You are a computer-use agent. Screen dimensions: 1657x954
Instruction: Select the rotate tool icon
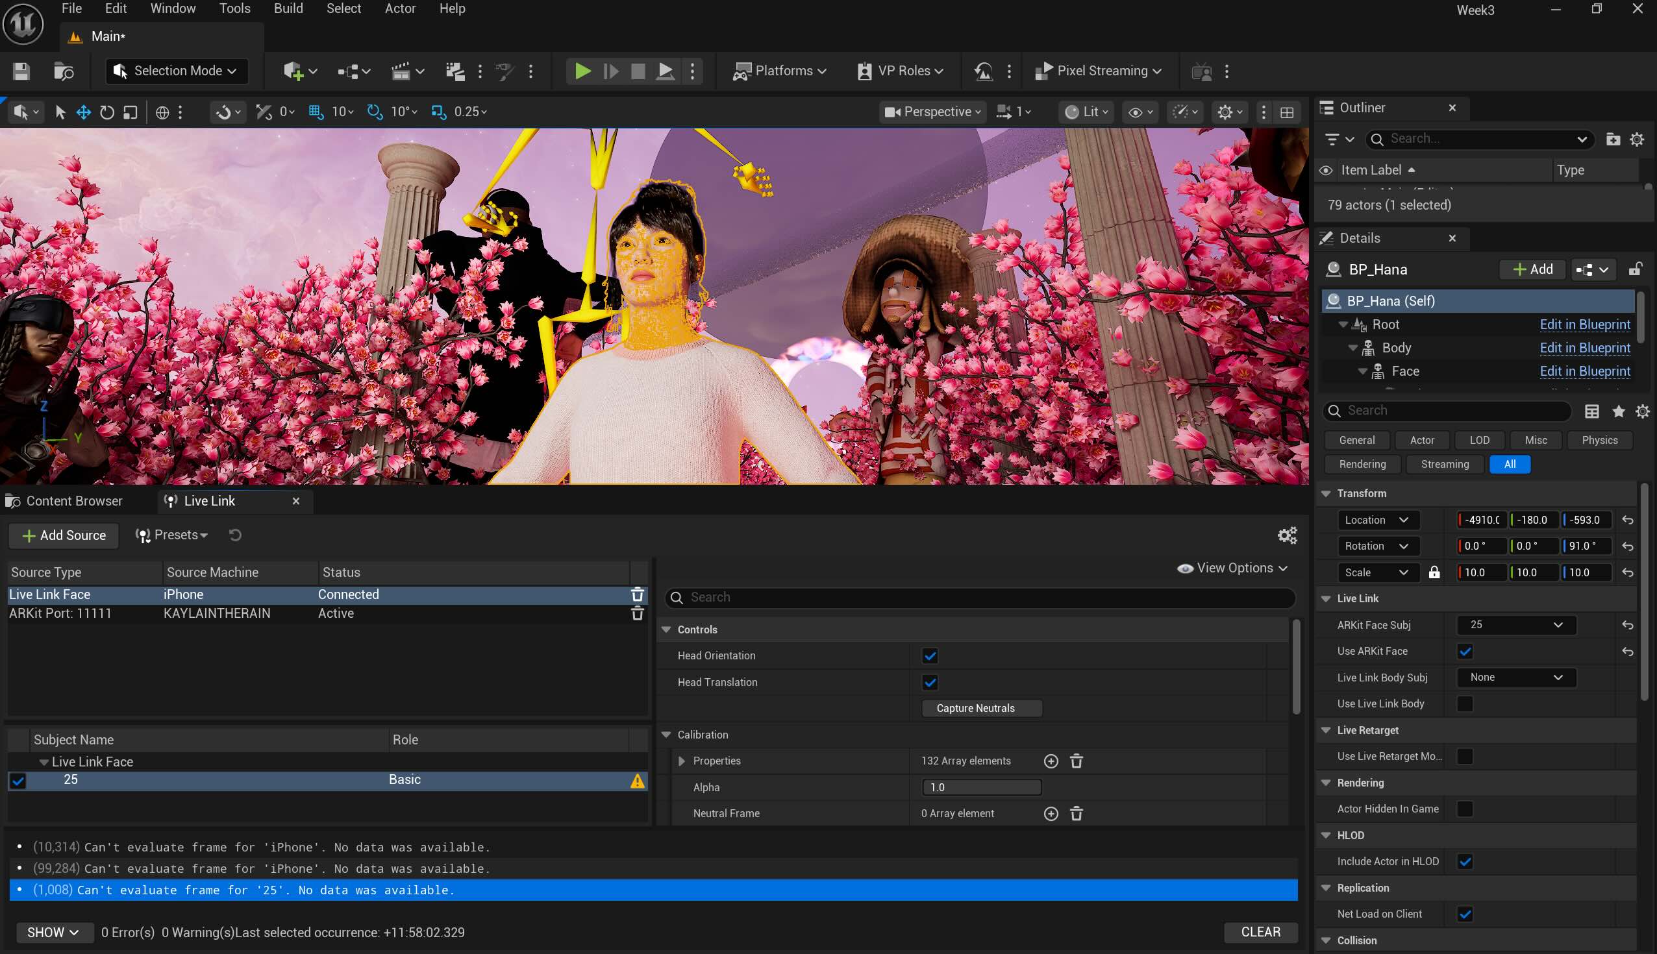pos(107,112)
